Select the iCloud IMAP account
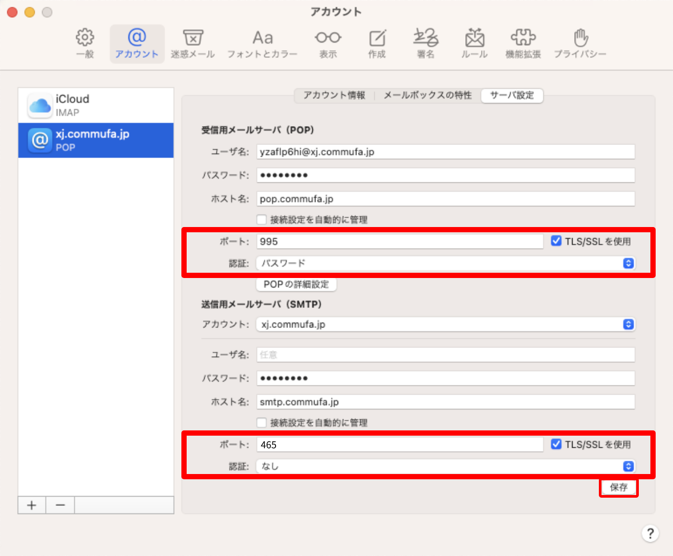Image resolution: width=673 pixels, height=556 pixels. 96,105
